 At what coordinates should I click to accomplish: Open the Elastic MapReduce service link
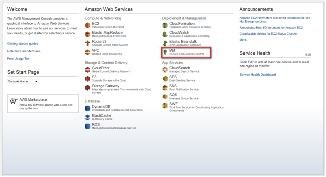(x=107, y=33)
